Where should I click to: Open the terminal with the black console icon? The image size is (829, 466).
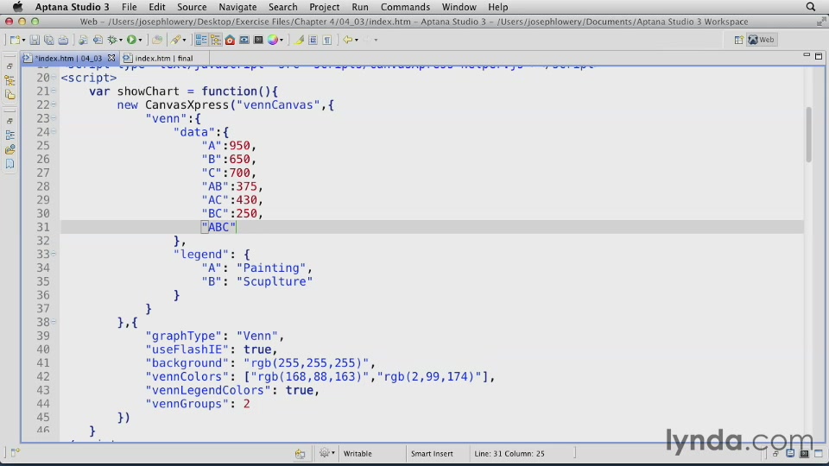pyautogui.click(x=258, y=40)
